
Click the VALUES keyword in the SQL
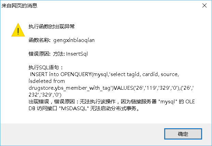coord(124,88)
